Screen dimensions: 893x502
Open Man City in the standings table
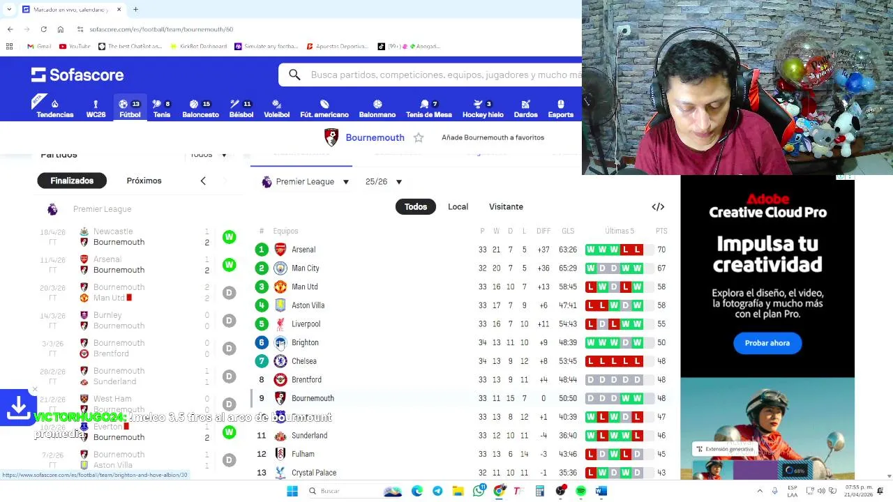pyautogui.click(x=305, y=268)
